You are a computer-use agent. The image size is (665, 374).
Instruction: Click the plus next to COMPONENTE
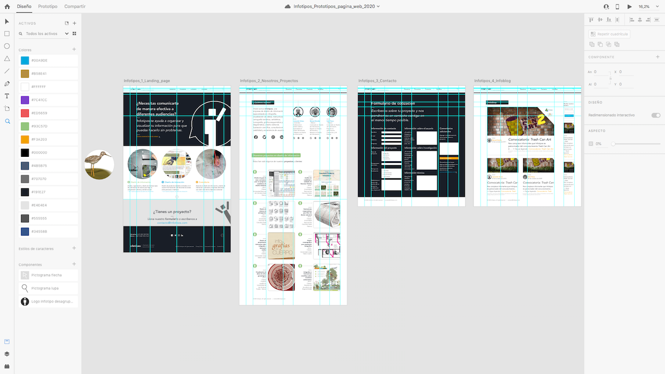658,57
